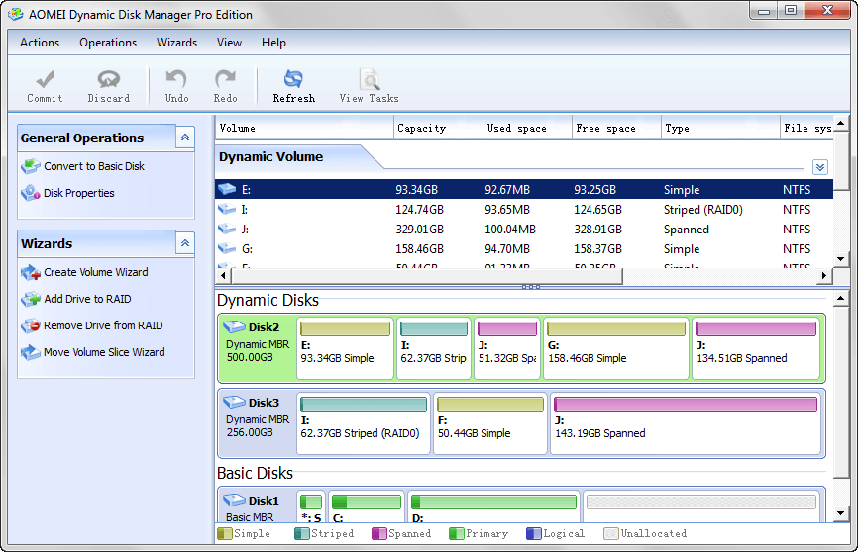The image size is (858, 552).
Task: Collapse the General Operations panel
Action: click(x=185, y=138)
